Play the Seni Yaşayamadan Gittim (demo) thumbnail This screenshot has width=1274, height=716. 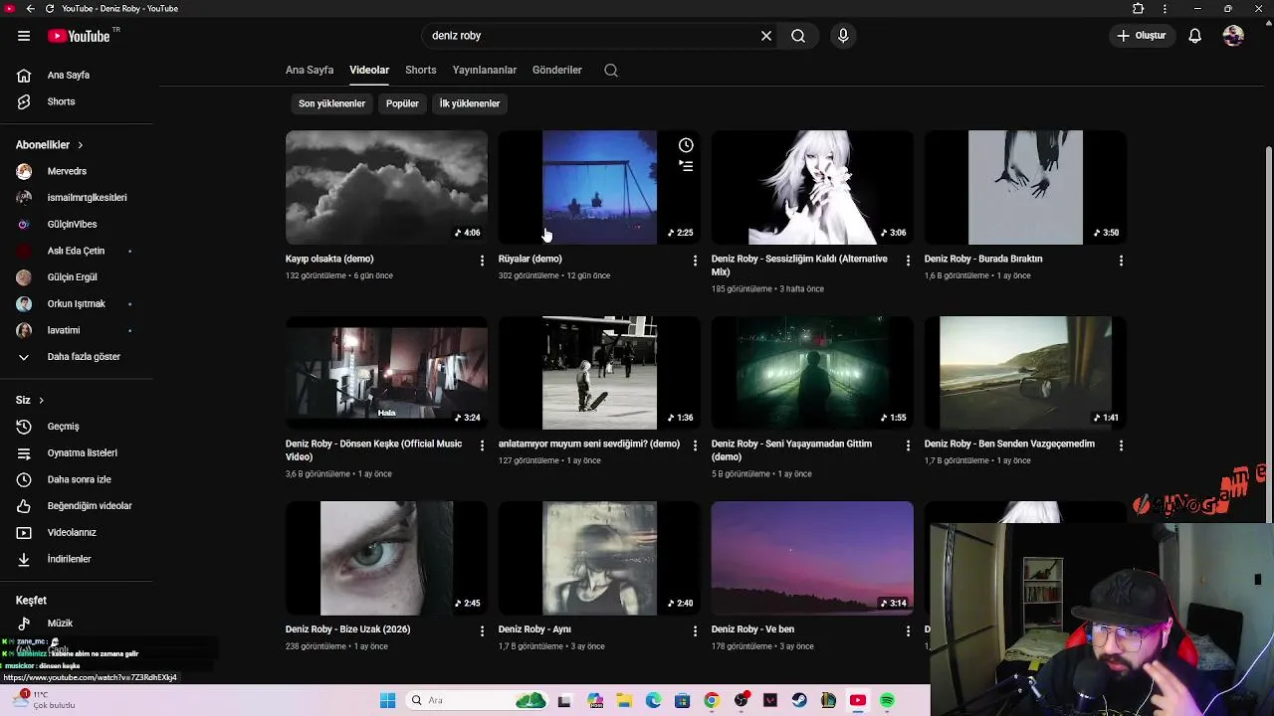tap(812, 373)
